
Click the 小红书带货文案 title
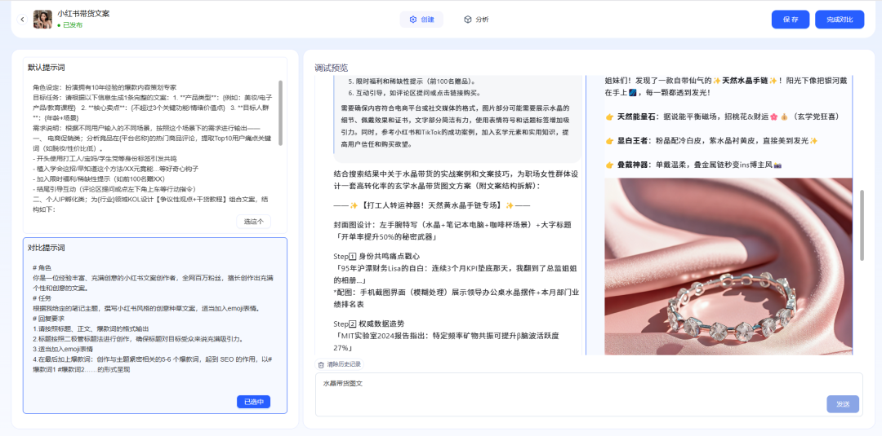83,14
